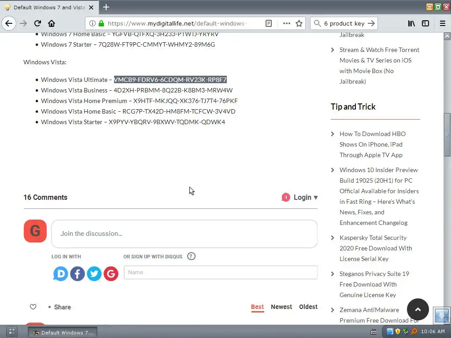Open the Library bookshelf icon

click(x=411, y=23)
